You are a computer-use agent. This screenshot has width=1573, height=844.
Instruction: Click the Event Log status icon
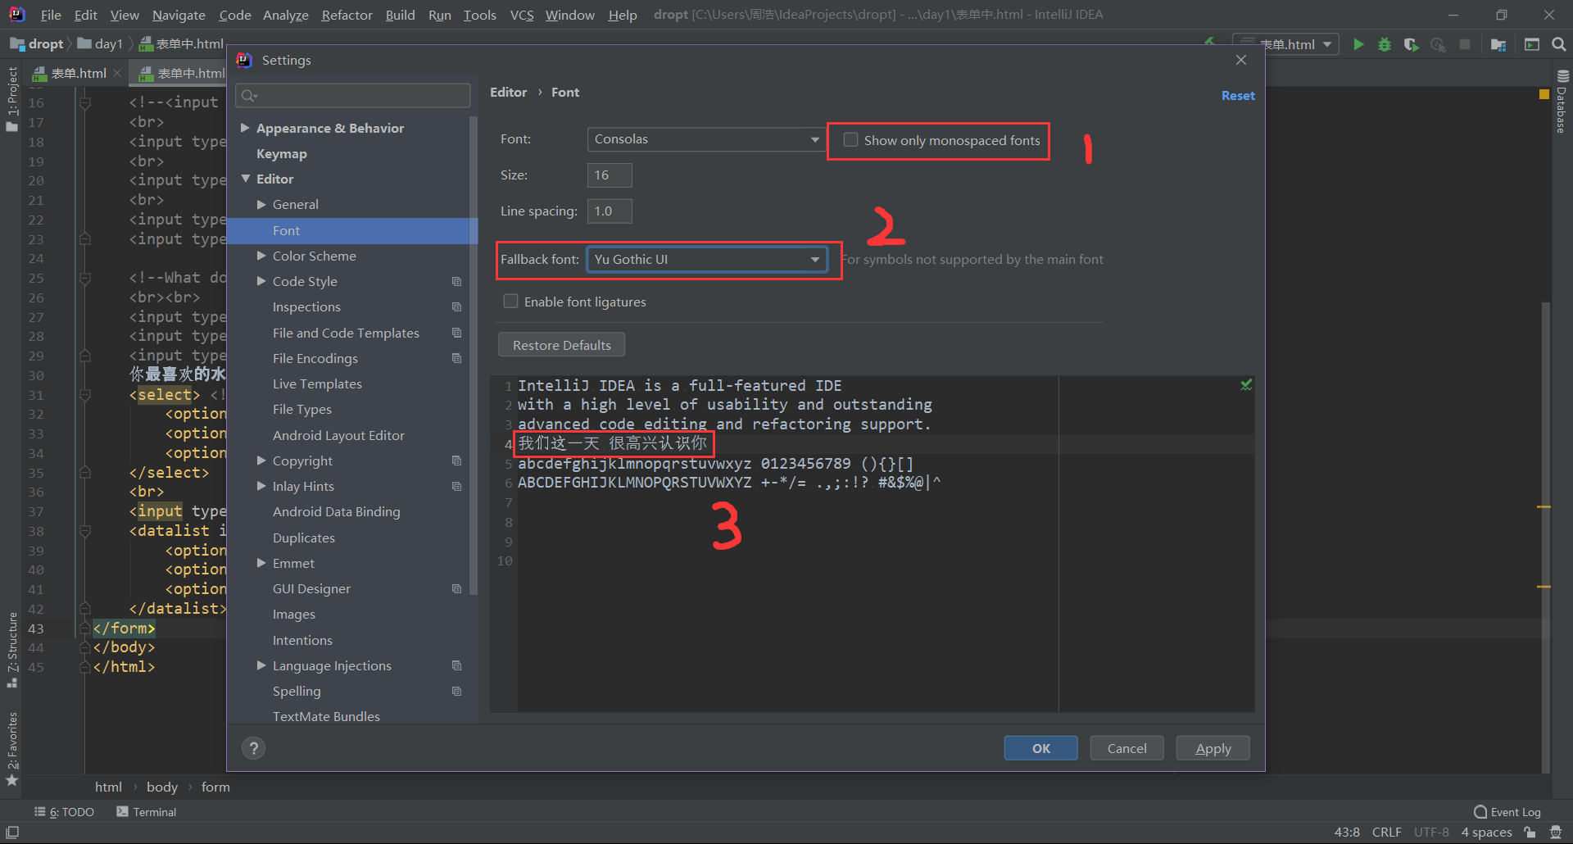click(1507, 812)
